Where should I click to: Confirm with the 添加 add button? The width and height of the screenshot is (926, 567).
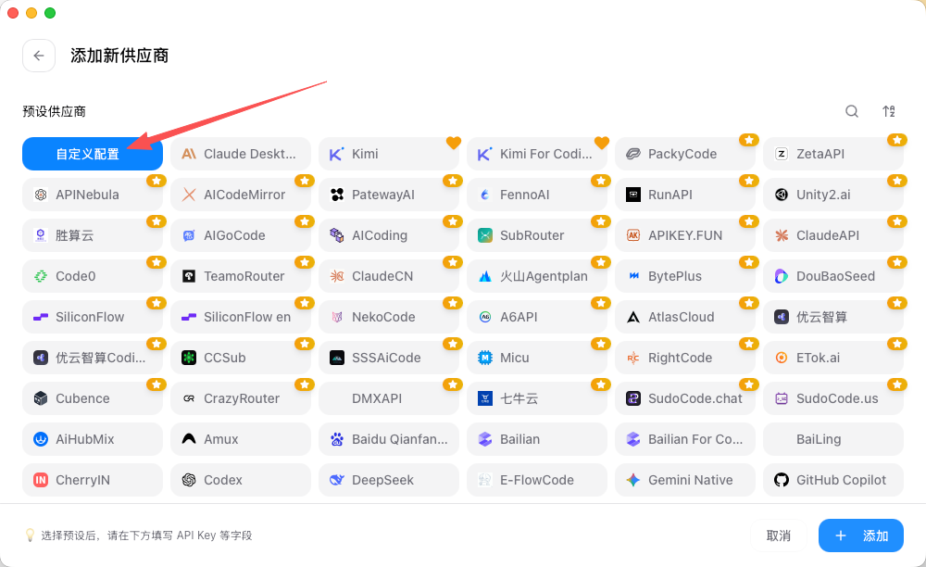(x=861, y=535)
